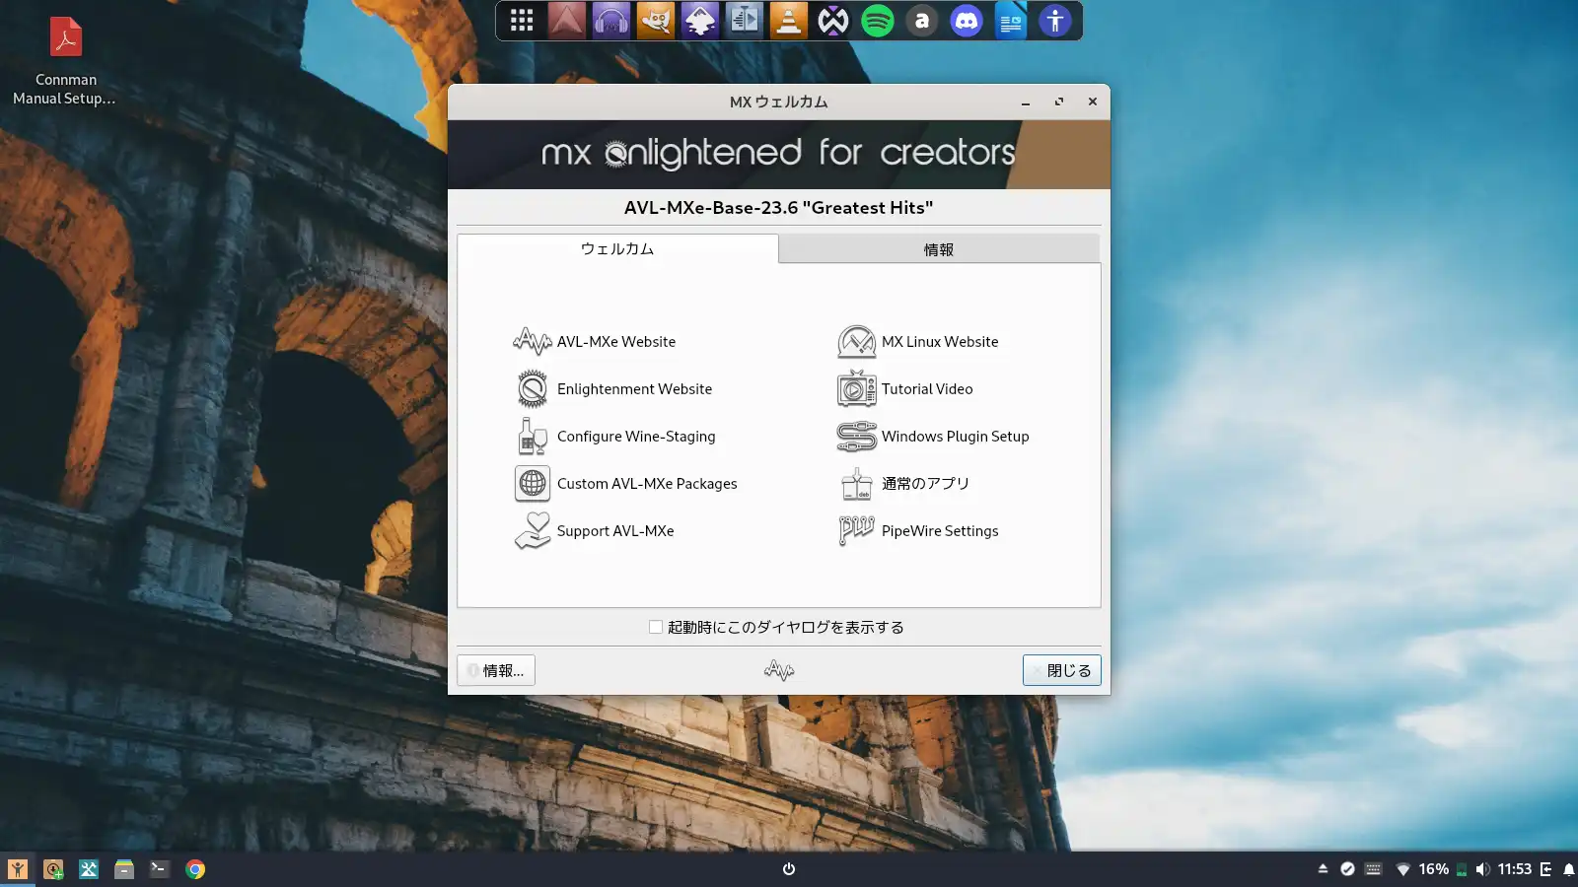This screenshot has width=1578, height=887.
Task: Open the Wi-Fi network tray icon
Action: tap(1402, 869)
